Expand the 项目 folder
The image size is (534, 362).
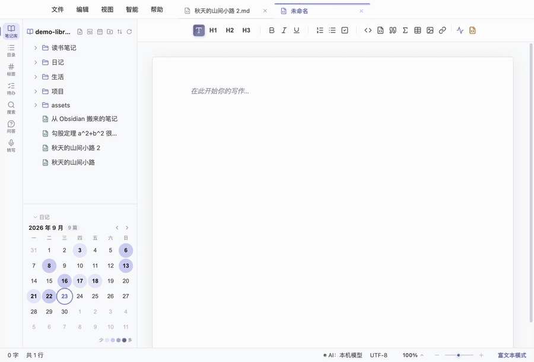(x=36, y=91)
